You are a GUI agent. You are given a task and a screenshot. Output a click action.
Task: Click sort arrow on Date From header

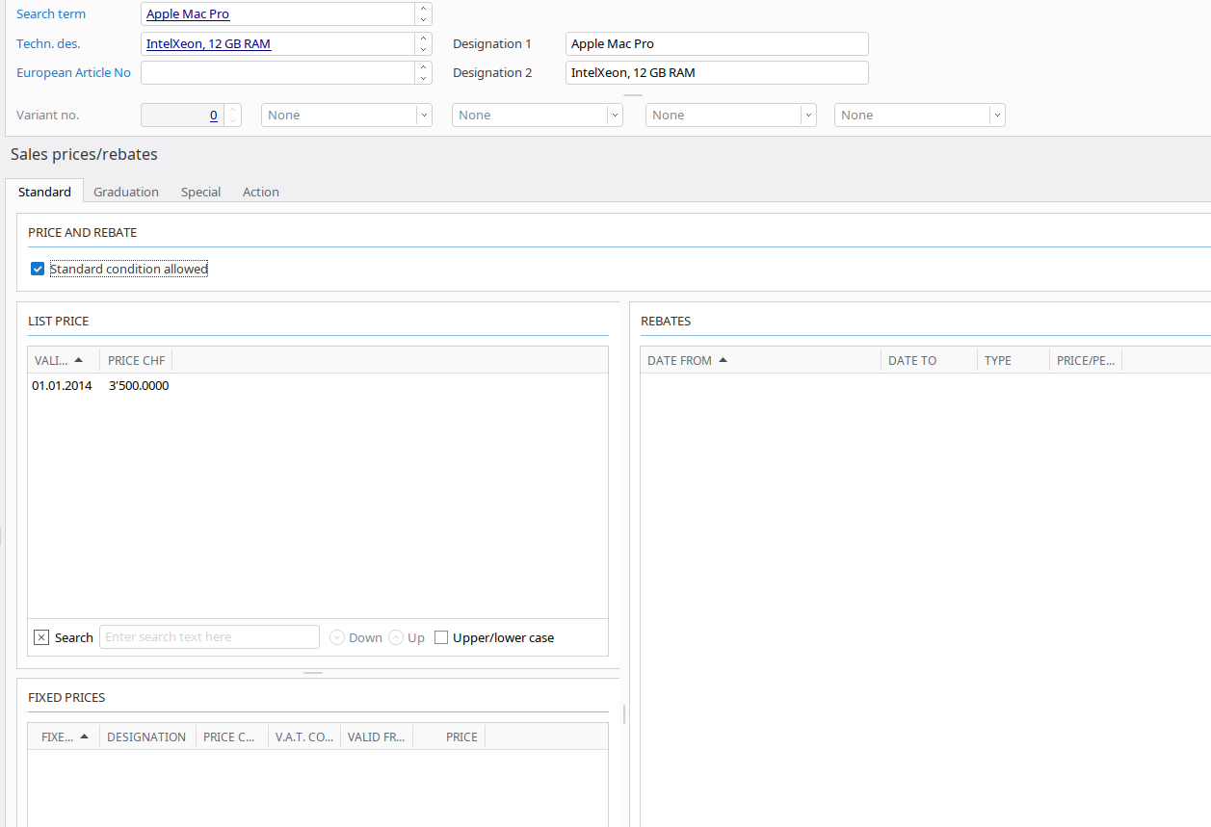coord(724,360)
